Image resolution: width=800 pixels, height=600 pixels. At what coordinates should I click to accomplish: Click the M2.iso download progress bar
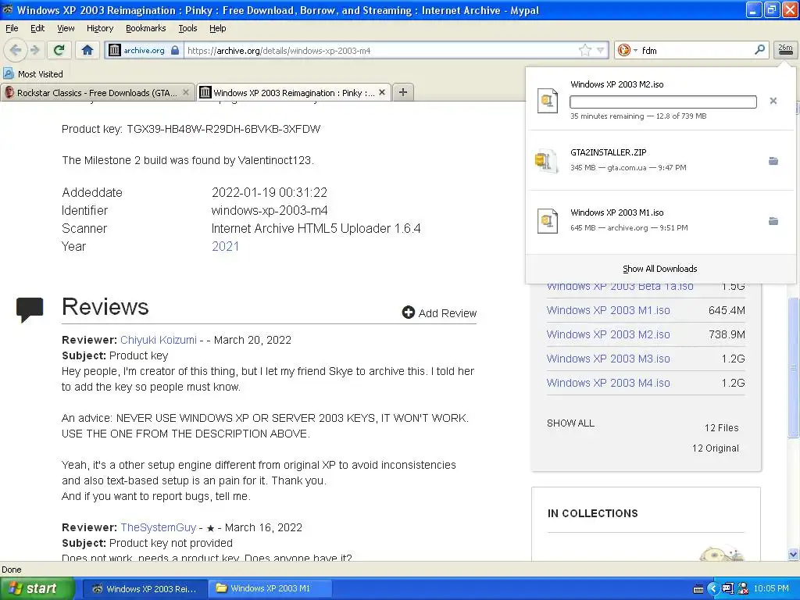pyautogui.click(x=662, y=102)
